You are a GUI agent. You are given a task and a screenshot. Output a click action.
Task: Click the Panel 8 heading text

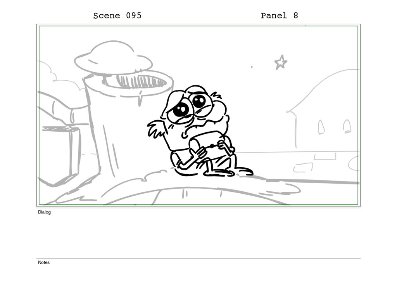coord(279,16)
